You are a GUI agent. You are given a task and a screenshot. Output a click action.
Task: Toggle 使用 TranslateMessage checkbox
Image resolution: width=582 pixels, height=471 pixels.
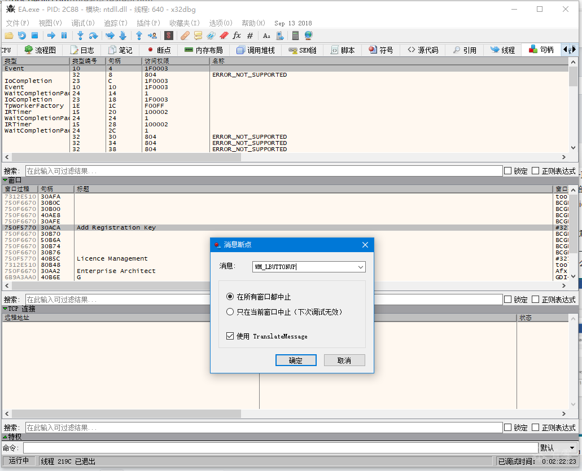(x=267, y=336)
